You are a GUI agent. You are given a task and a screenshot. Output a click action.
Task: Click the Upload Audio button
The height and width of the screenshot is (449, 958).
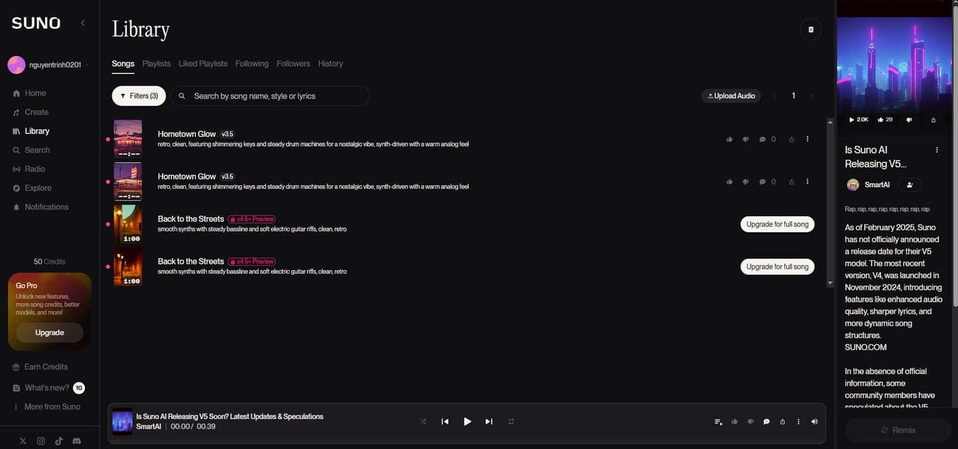click(731, 96)
